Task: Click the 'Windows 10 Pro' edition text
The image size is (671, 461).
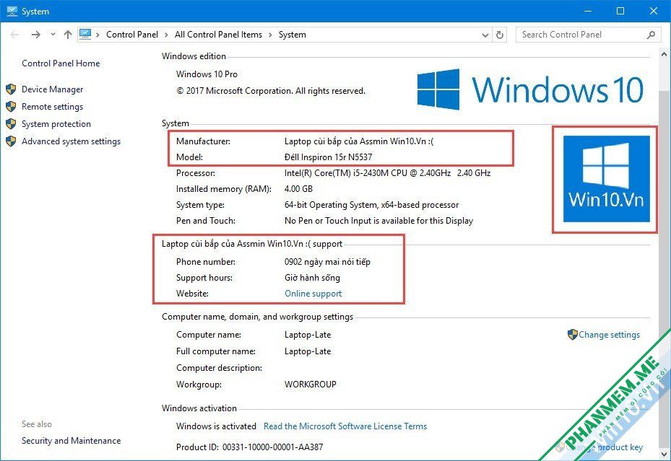Action: point(207,74)
